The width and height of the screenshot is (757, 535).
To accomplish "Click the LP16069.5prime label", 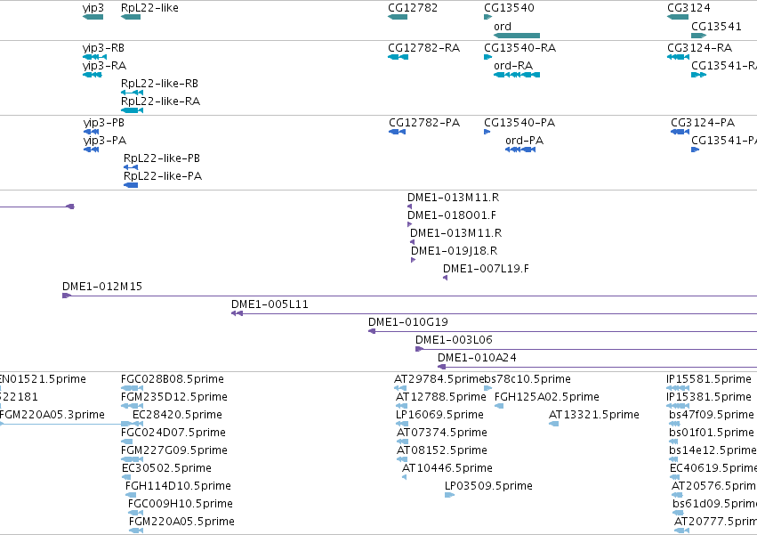I will point(439,415).
